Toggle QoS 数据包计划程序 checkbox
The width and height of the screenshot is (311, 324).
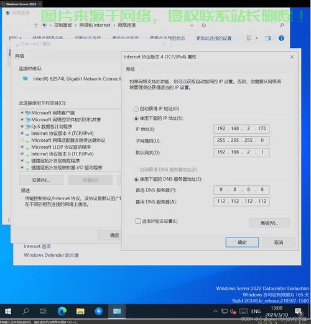pos(22,126)
